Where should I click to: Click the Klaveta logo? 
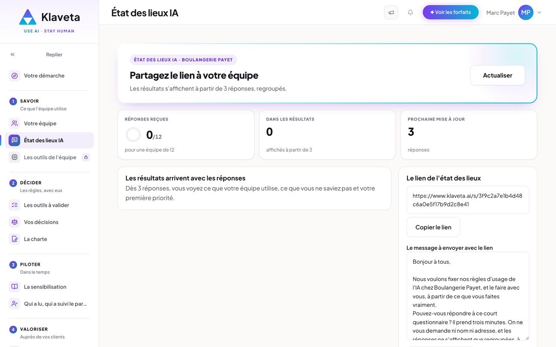pyautogui.click(x=49, y=20)
